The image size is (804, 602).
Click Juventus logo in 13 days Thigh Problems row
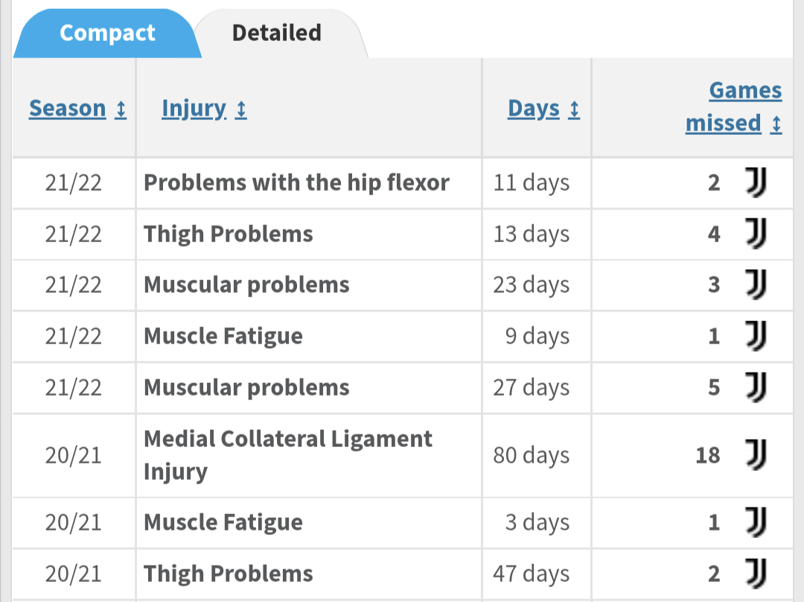(756, 234)
